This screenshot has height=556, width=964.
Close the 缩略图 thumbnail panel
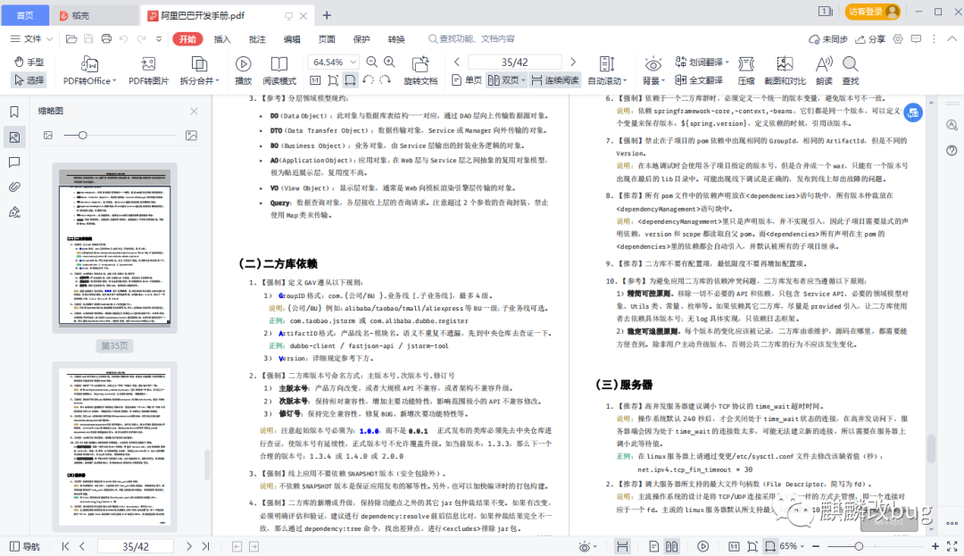[195, 112]
